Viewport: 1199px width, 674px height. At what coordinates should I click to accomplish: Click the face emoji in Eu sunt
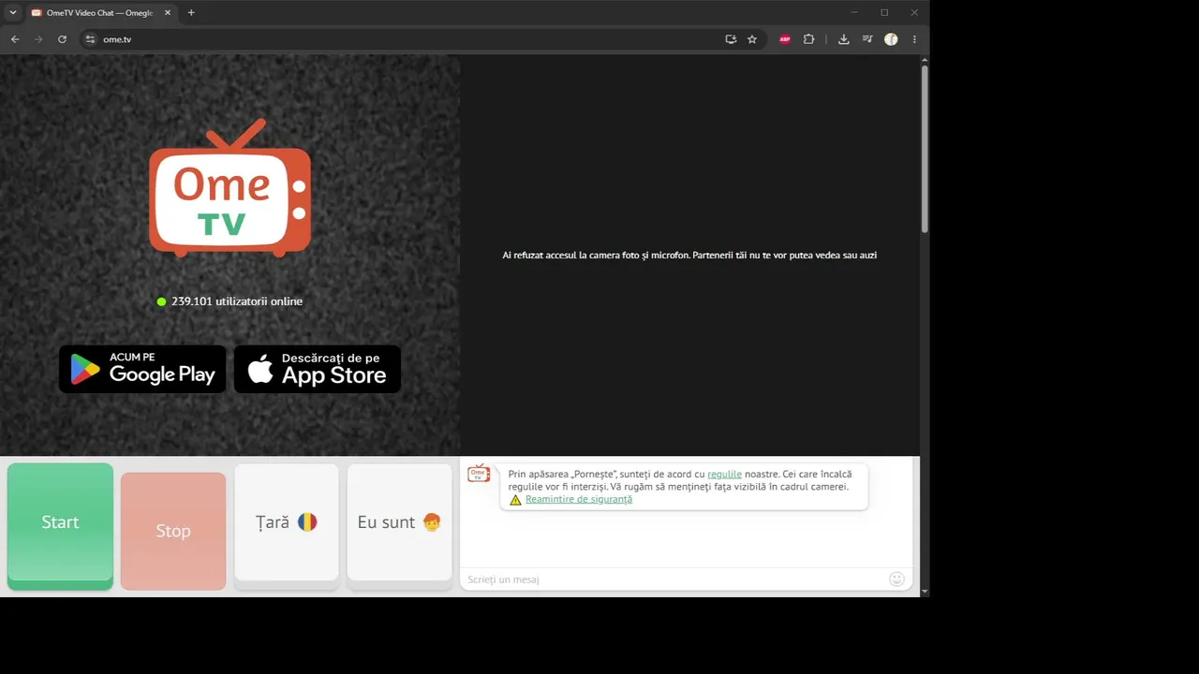coord(432,522)
